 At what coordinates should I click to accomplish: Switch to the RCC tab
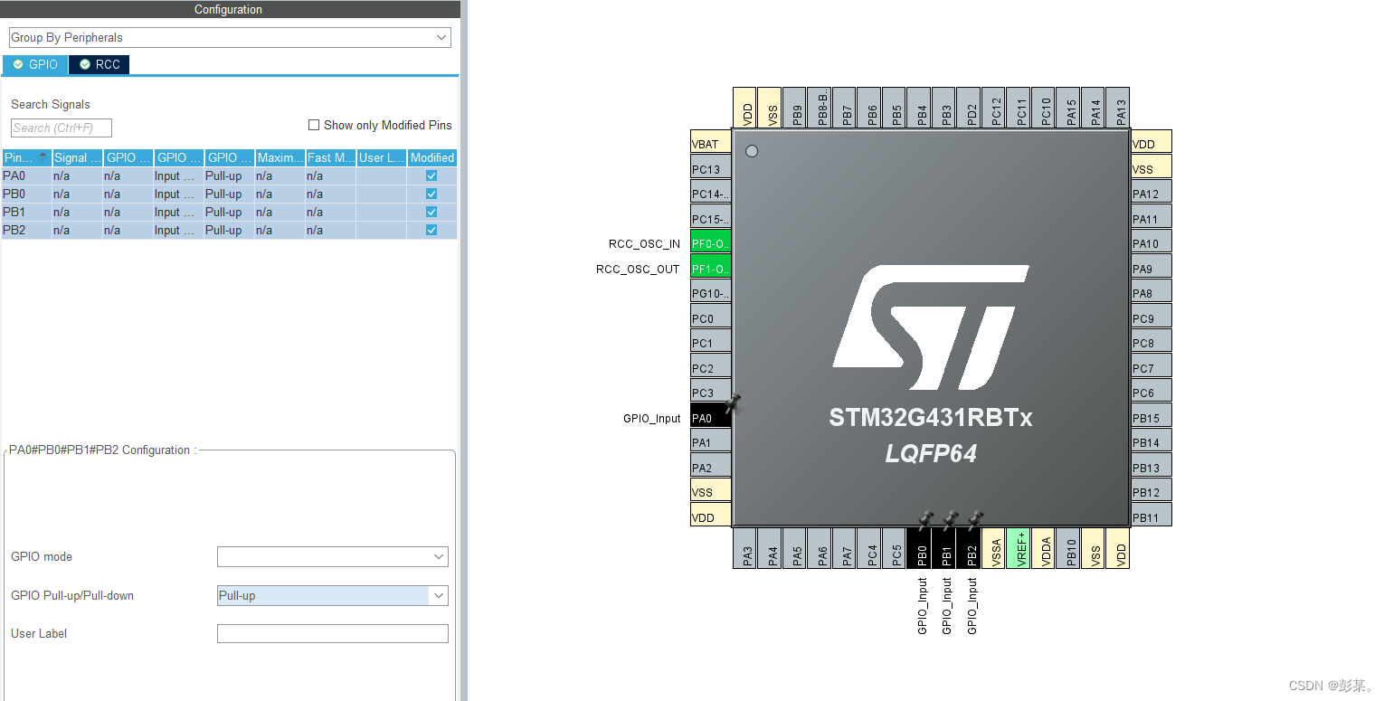tap(99, 64)
